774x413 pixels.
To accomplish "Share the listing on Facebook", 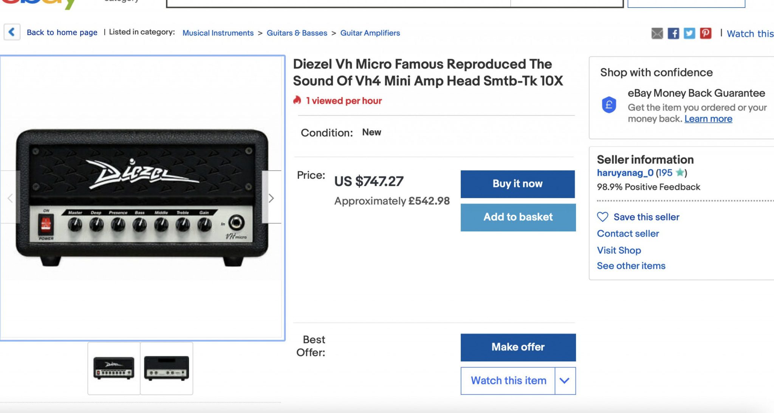I will (673, 33).
